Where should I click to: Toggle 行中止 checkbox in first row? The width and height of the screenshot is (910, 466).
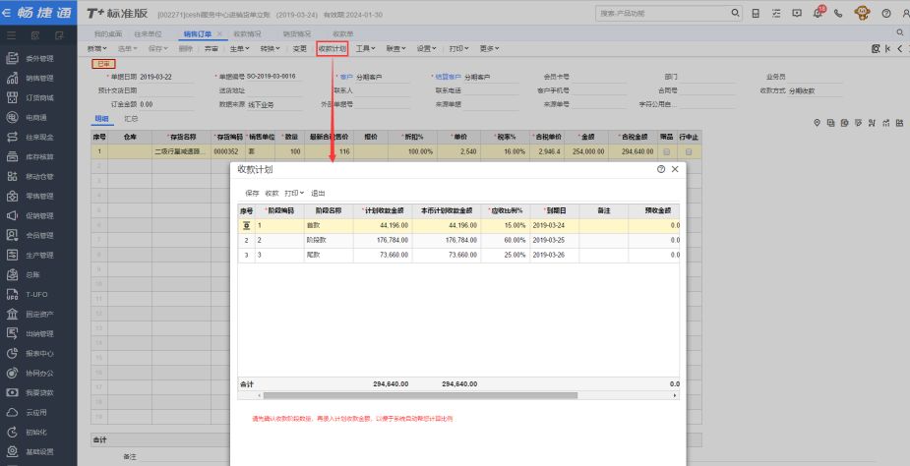pos(689,152)
